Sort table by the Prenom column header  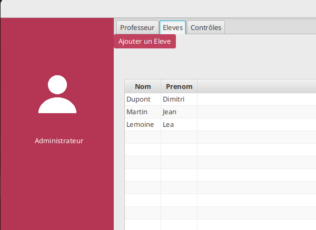coord(179,86)
